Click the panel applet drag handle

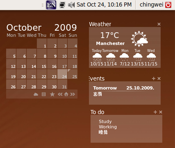click(x=43, y=5)
